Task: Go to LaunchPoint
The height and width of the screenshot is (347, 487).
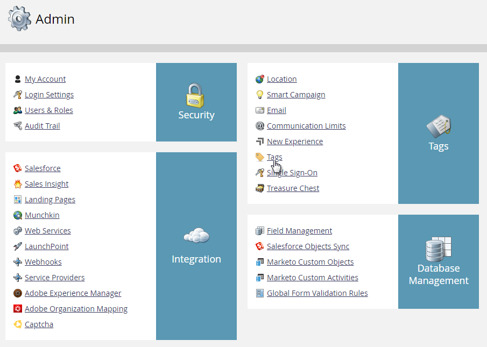Action: 47,246
